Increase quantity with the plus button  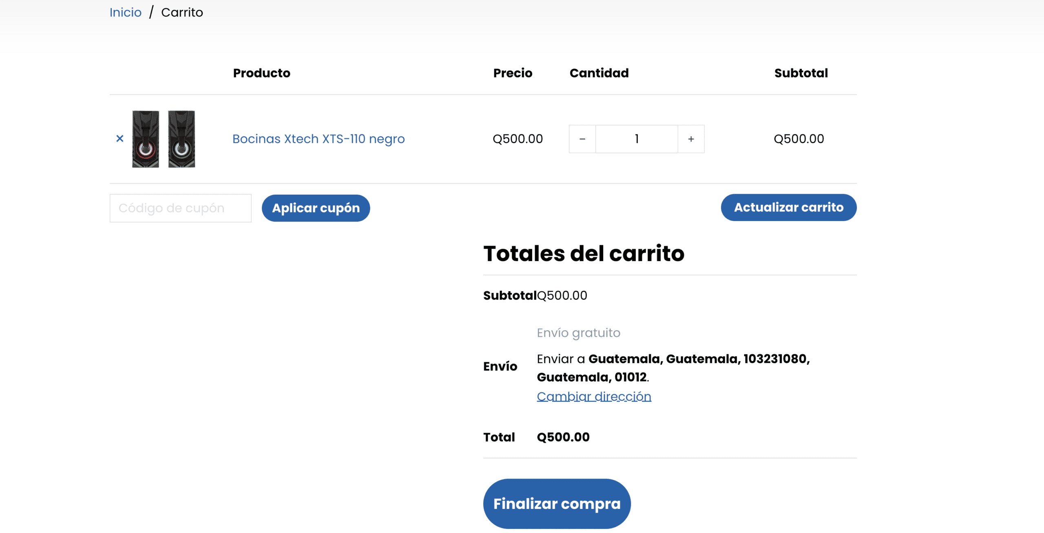pos(691,139)
